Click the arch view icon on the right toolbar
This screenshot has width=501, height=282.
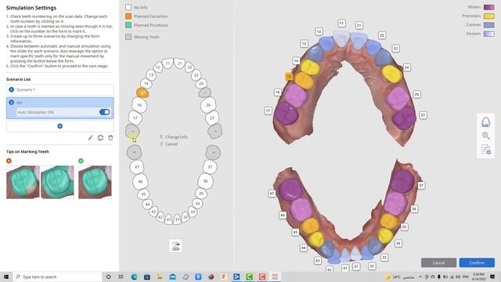pos(485,122)
